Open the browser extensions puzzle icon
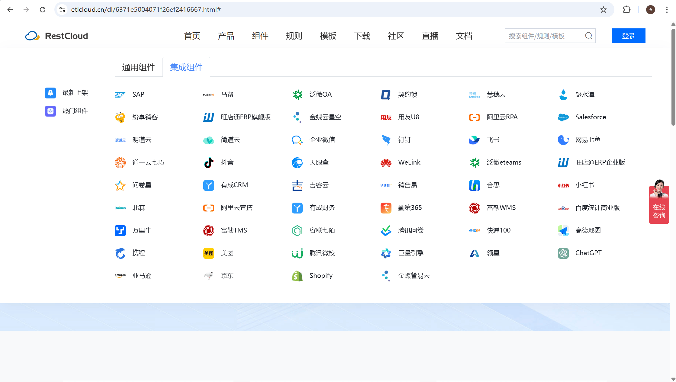 [x=626, y=10]
